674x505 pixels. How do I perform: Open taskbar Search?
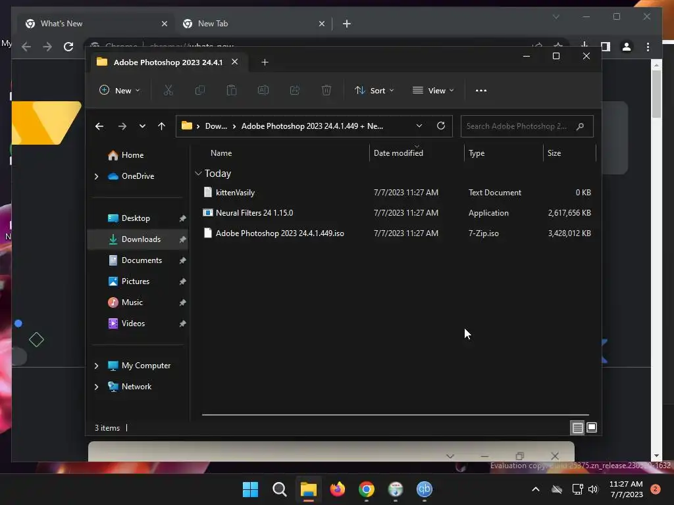click(279, 489)
